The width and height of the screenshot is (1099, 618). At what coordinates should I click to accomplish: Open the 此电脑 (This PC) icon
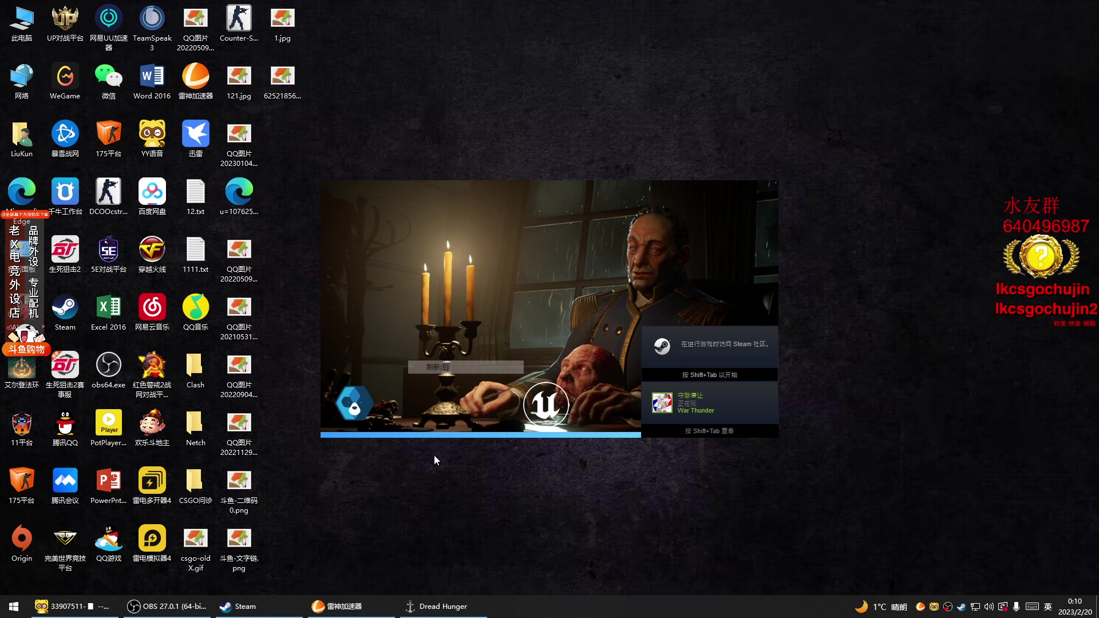point(22,23)
